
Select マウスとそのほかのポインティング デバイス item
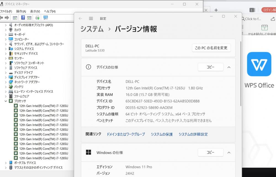pyautogui.click(x=38, y=168)
